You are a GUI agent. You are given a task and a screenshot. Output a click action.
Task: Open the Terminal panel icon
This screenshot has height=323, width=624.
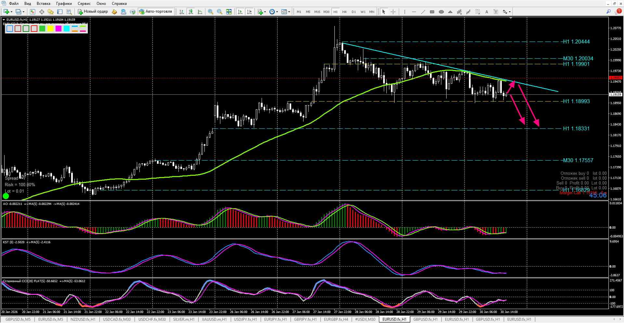coord(60,12)
